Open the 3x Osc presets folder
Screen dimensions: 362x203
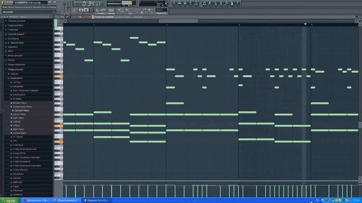(x=16, y=82)
